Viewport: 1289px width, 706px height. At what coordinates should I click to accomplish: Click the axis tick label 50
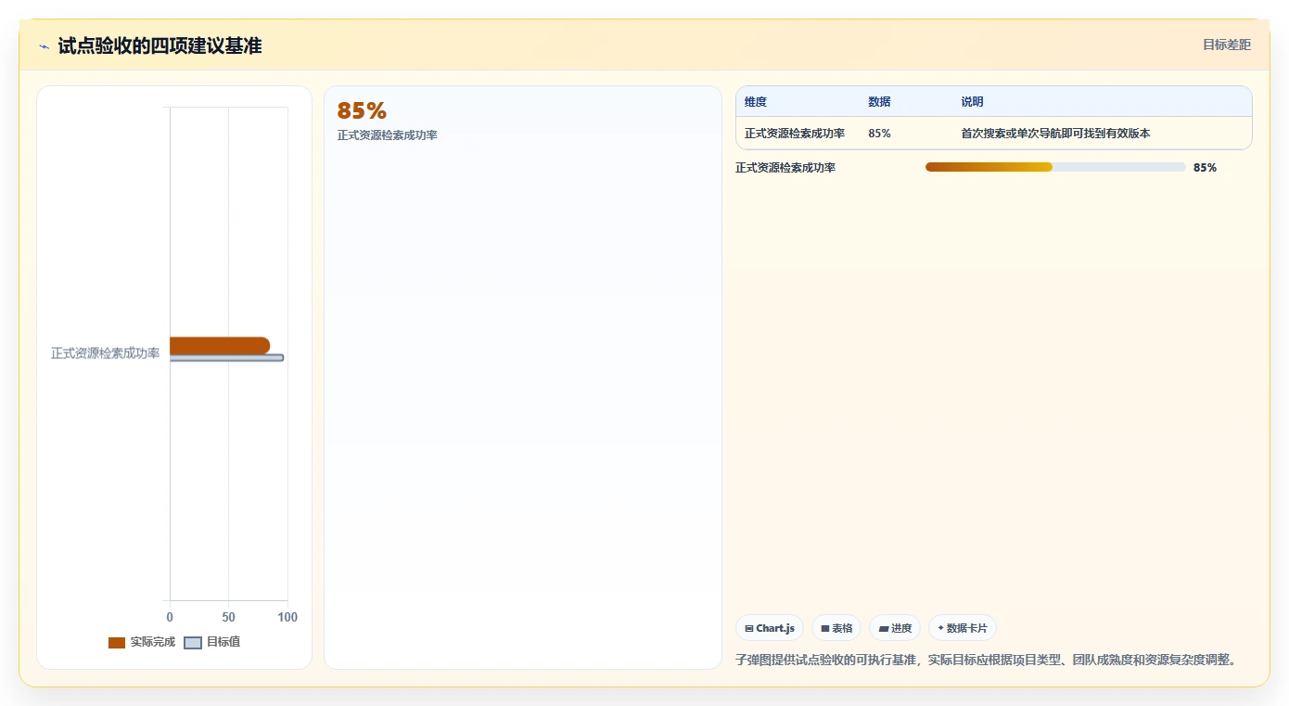(229, 617)
